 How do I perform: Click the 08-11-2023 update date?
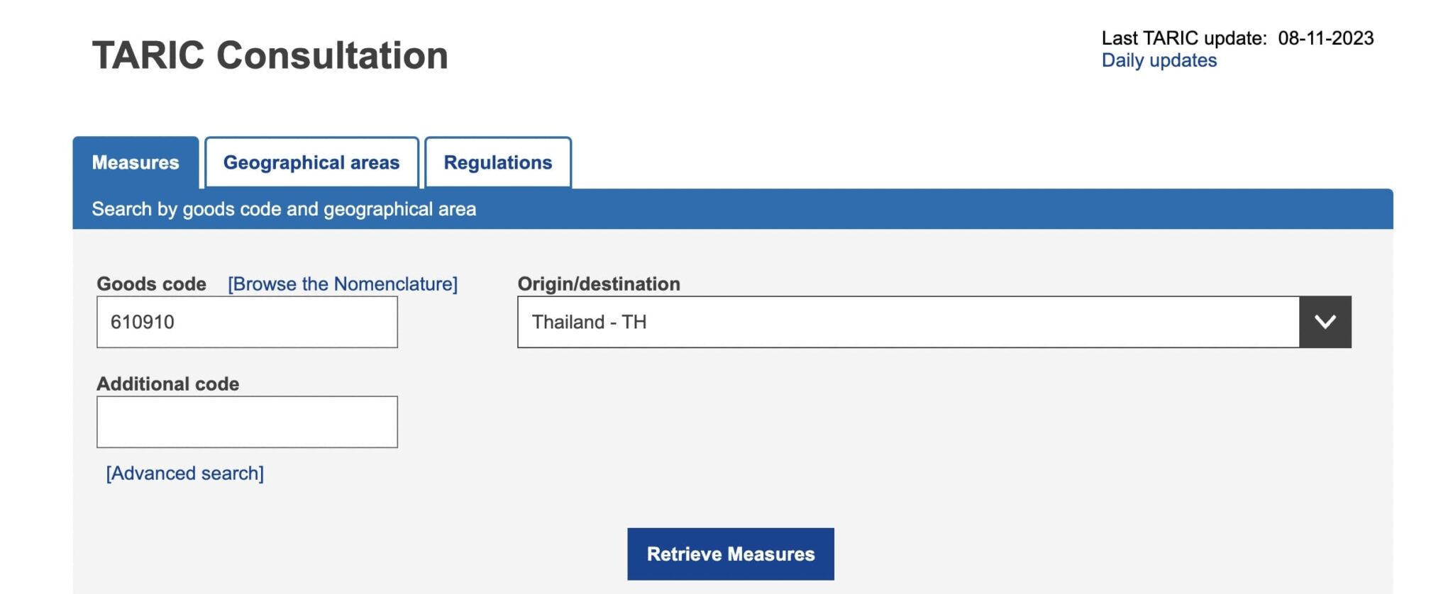1325,38
